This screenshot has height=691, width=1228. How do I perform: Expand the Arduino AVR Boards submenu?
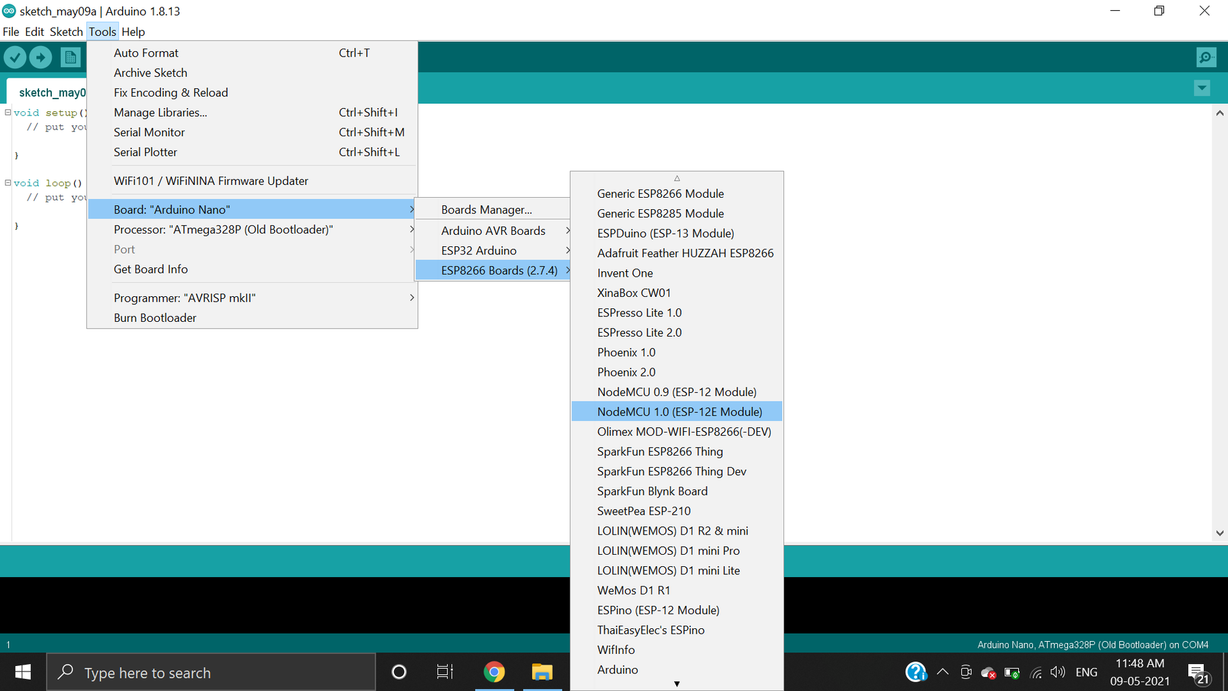(x=493, y=230)
